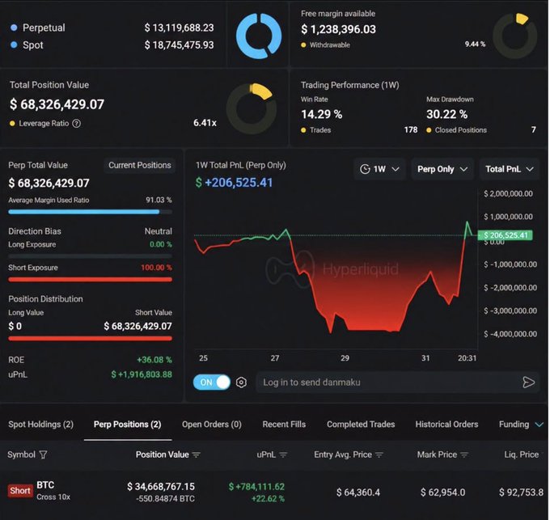Sort by Entry Avg. Price icon

[379, 454]
